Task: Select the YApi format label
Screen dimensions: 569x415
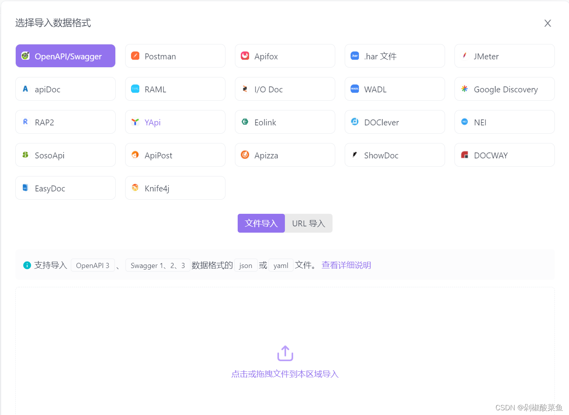Action: (153, 122)
